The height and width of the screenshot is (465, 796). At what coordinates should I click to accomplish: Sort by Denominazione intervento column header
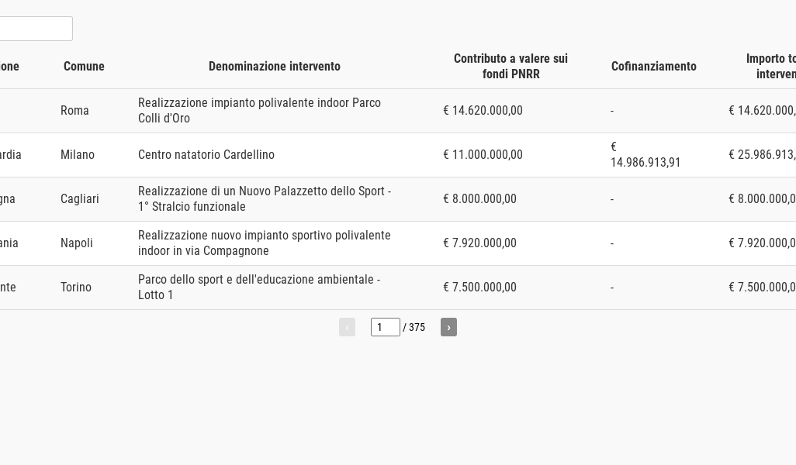(275, 67)
